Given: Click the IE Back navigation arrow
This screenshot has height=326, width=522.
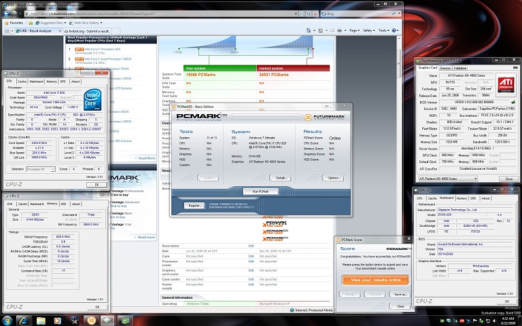Looking at the screenshot, I should point(6,14).
